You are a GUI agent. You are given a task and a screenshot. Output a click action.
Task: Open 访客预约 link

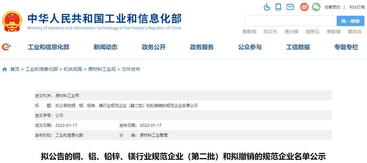pyautogui.click(x=332, y=7)
